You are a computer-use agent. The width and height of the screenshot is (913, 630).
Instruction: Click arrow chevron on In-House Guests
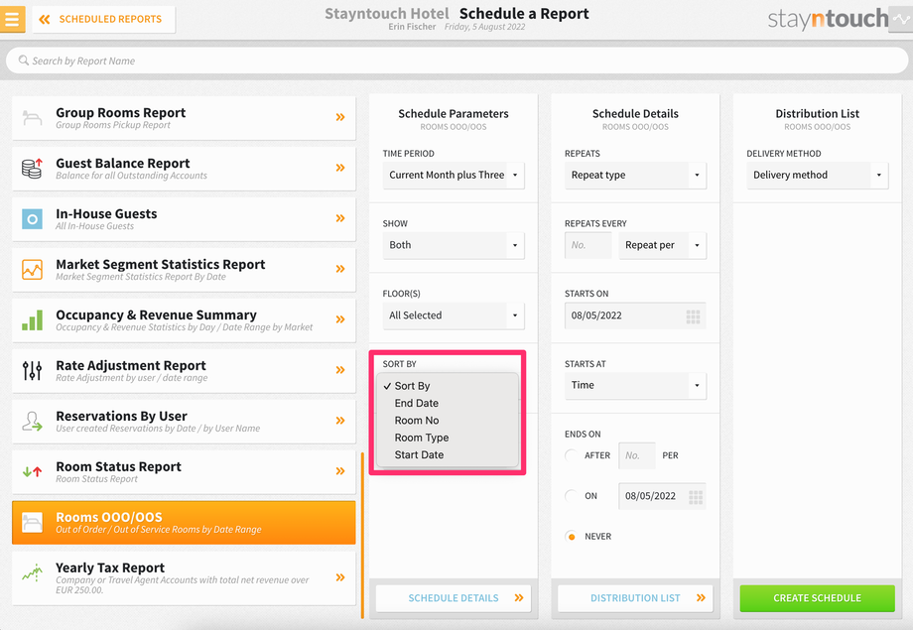point(340,218)
